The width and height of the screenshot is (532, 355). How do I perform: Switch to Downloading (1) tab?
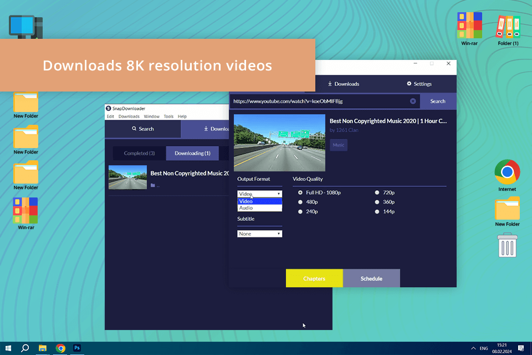pyautogui.click(x=192, y=153)
